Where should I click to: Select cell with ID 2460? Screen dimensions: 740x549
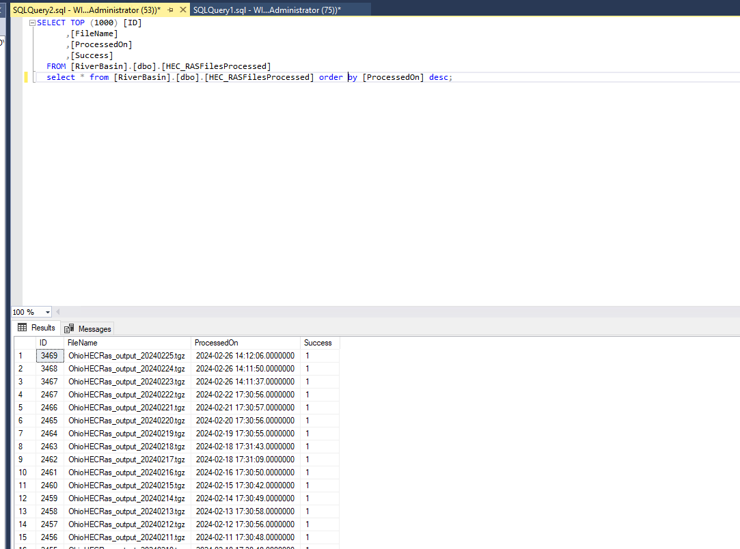pos(50,485)
